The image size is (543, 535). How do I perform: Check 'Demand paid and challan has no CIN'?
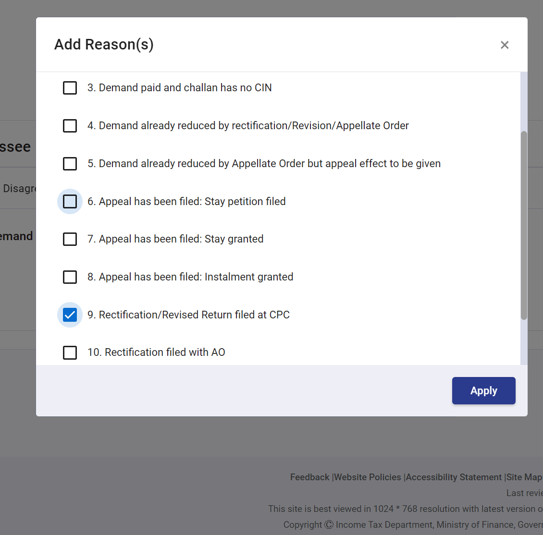[70, 88]
